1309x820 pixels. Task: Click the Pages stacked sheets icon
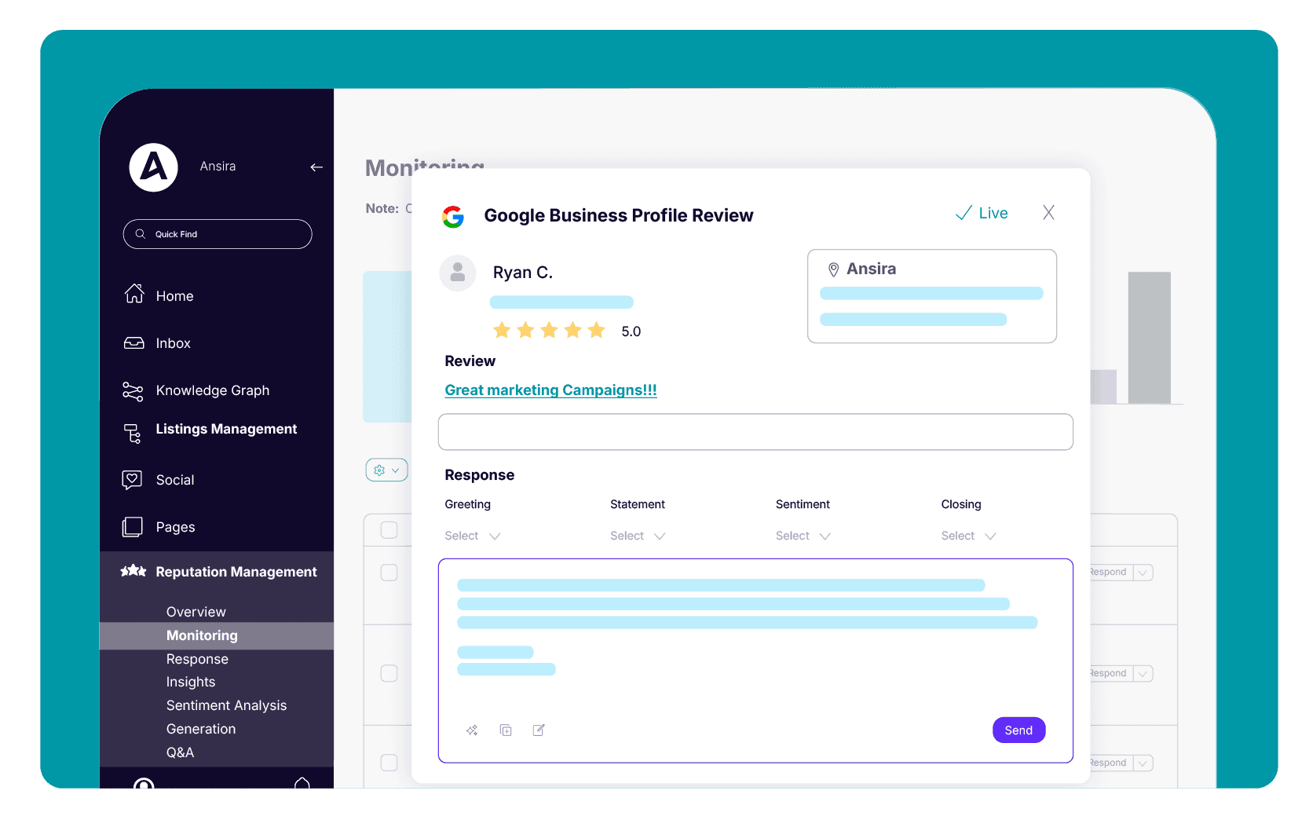[x=133, y=527]
